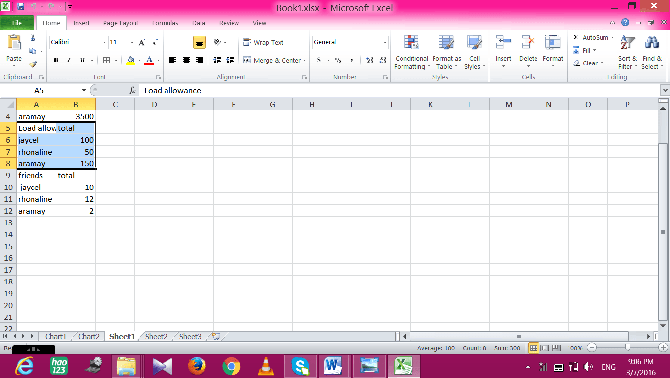Expand Merge & Center options arrow

tap(304, 61)
